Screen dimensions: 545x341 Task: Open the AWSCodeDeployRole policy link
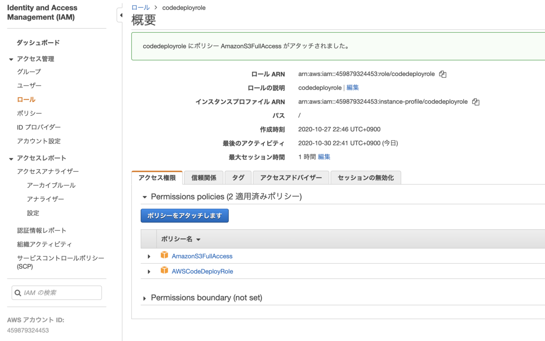point(202,271)
